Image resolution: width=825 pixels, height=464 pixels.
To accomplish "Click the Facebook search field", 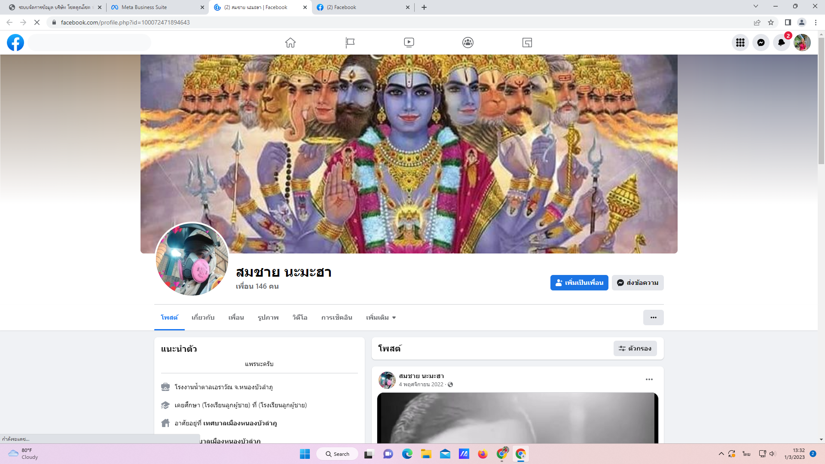I will coord(89,43).
